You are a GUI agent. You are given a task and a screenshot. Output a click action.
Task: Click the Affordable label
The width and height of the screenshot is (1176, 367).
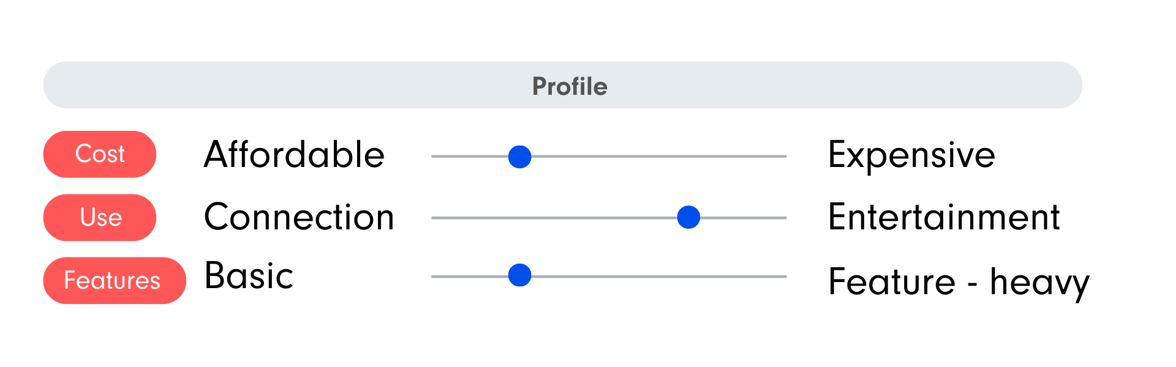click(294, 154)
